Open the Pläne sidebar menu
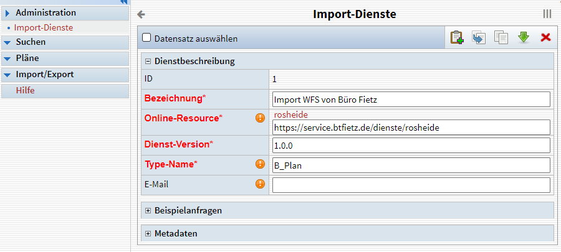 (27, 58)
